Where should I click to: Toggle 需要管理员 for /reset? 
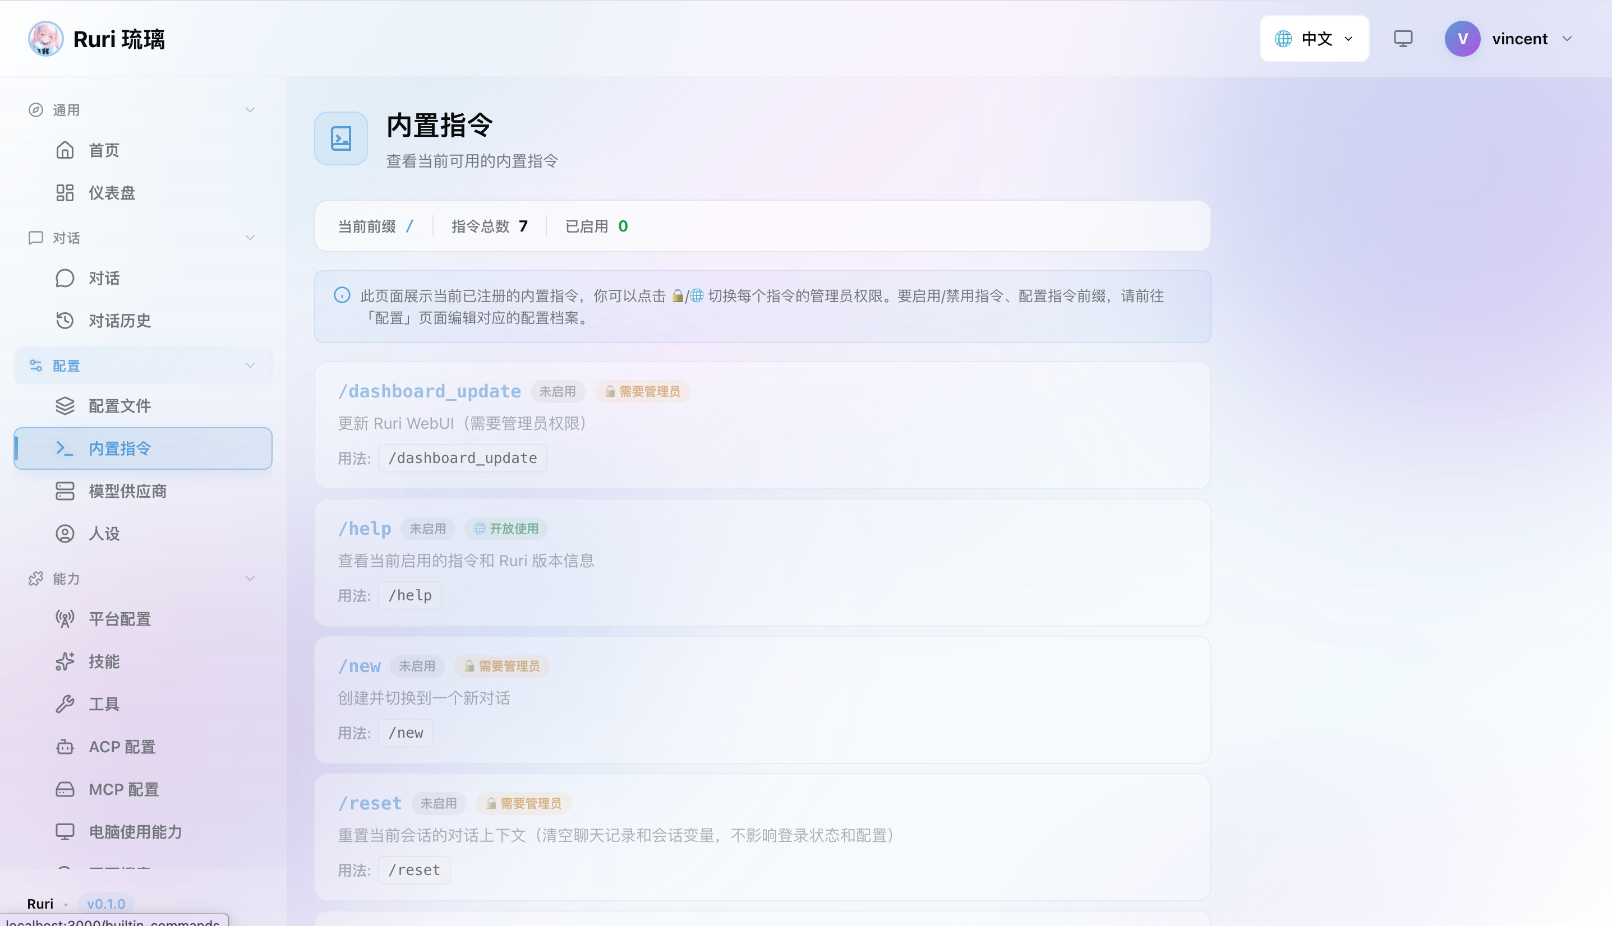523,804
